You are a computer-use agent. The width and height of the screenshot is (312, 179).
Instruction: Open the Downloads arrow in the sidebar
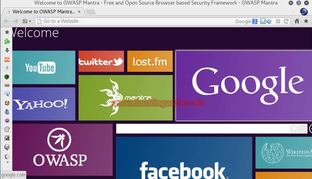point(7,50)
